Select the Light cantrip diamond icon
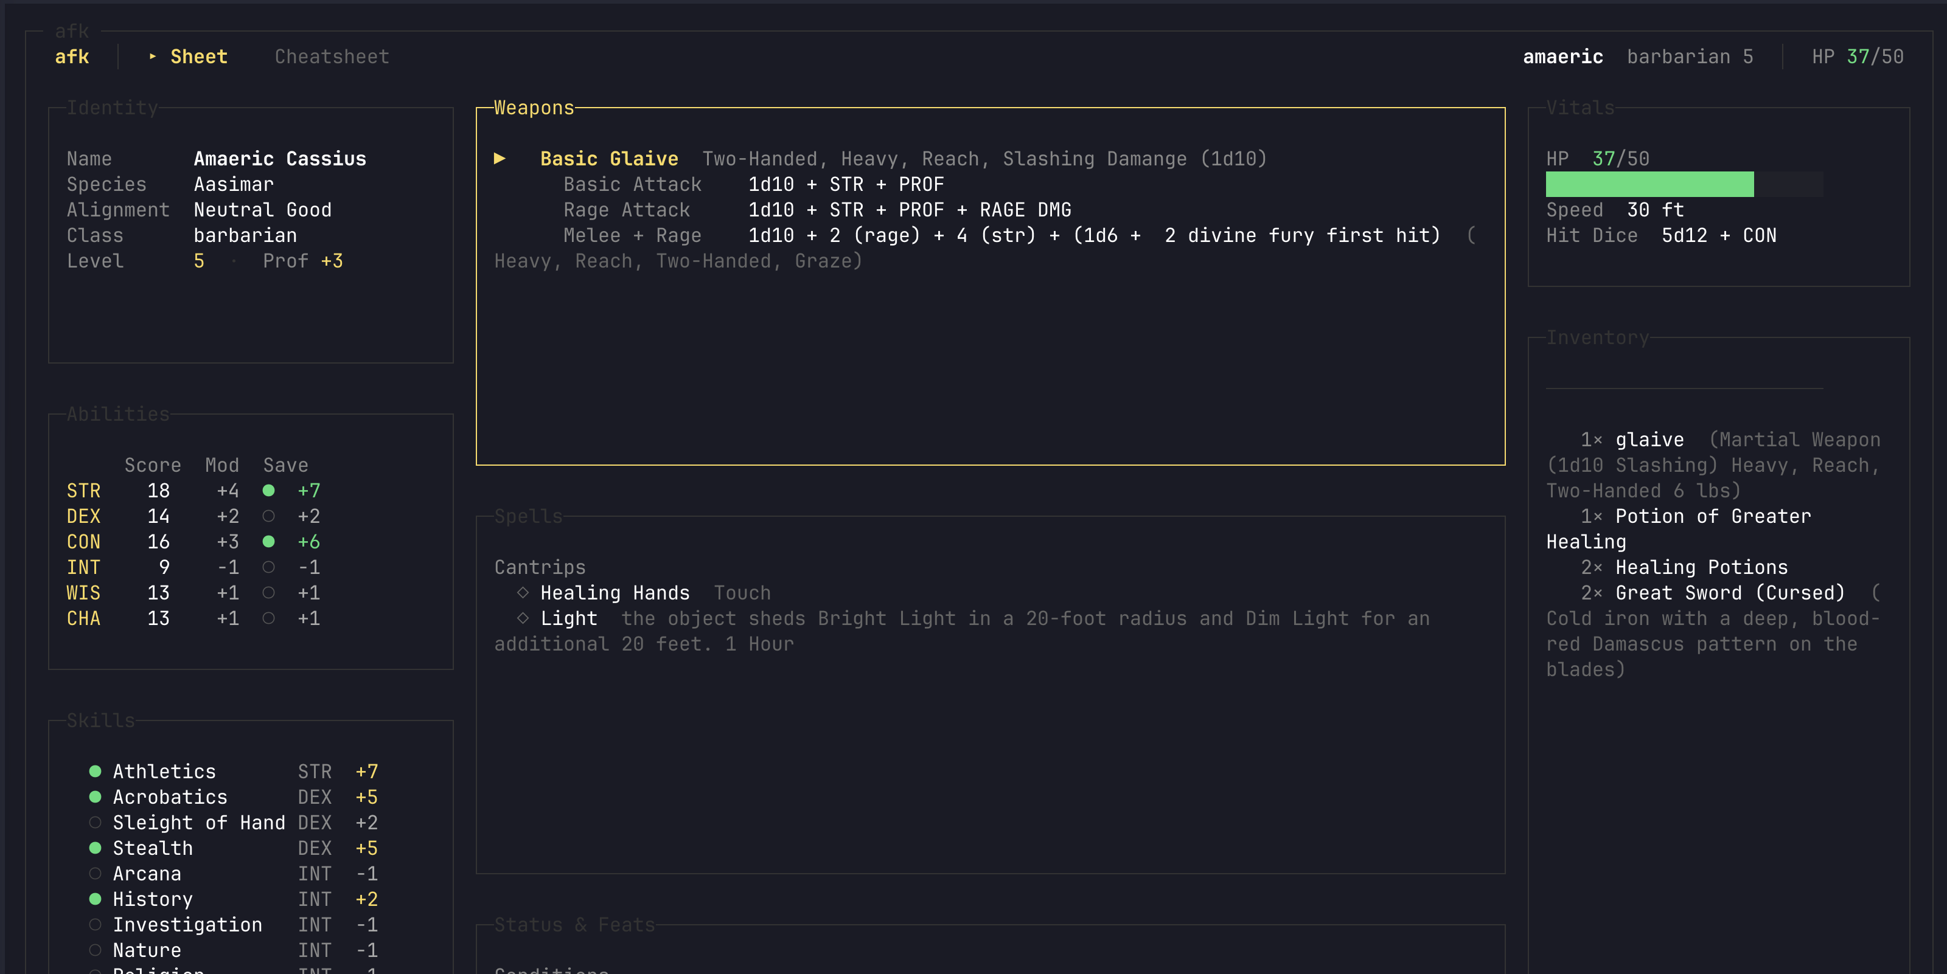 [523, 618]
